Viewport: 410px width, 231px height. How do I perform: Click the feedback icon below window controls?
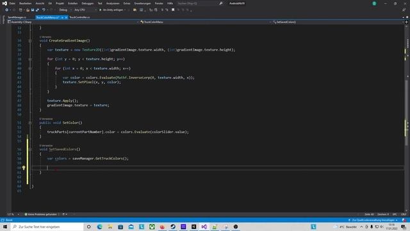(404, 10)
